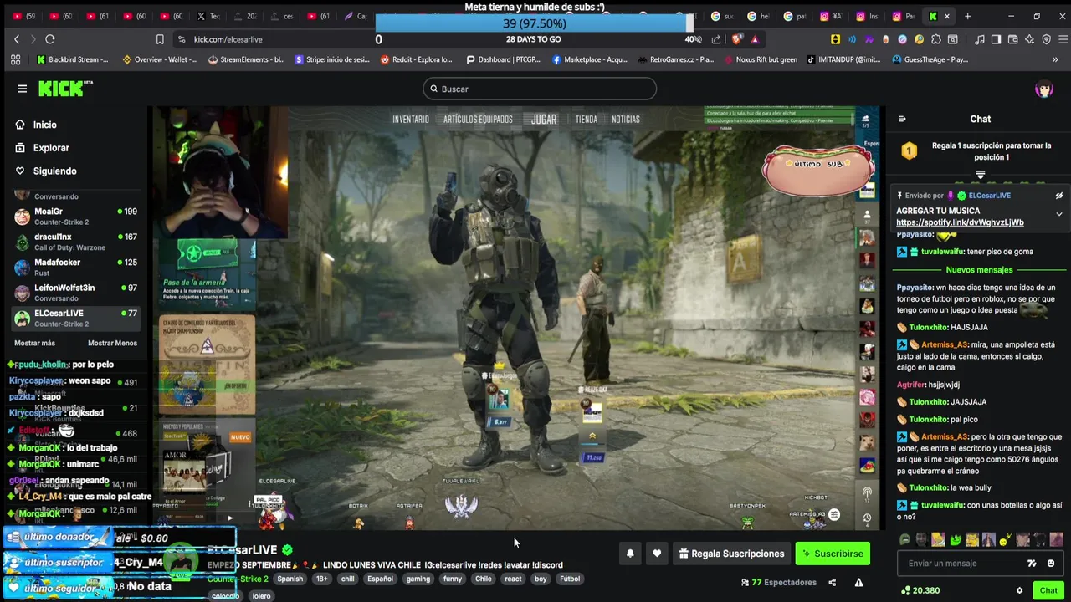The width and height of the screenshot is (1071, 602).
Task: Click the Kick logo
Action: pyautogui.click(x=65, y=89)
